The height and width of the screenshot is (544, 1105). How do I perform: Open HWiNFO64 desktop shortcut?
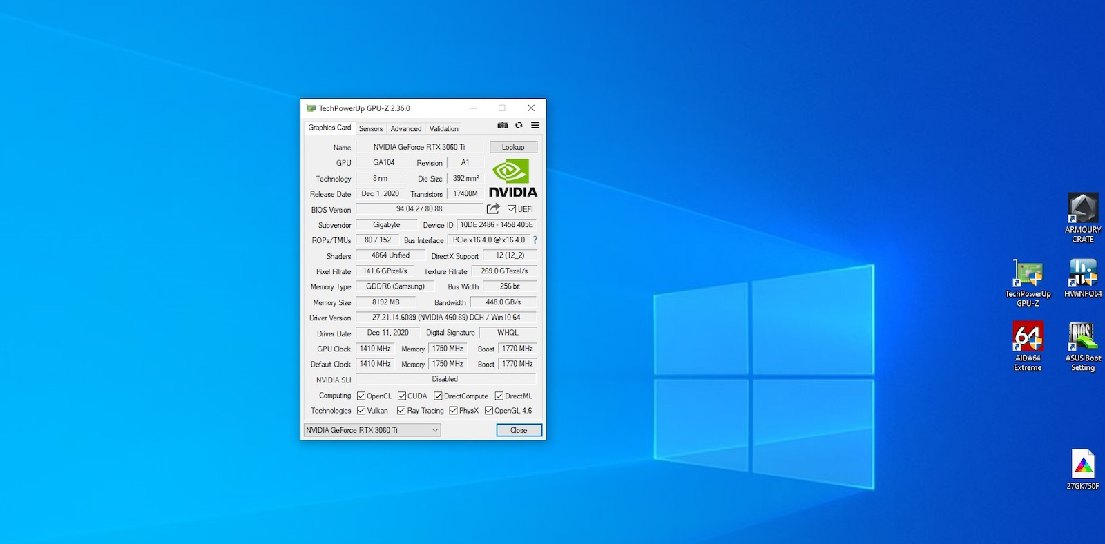(1083, 278)
